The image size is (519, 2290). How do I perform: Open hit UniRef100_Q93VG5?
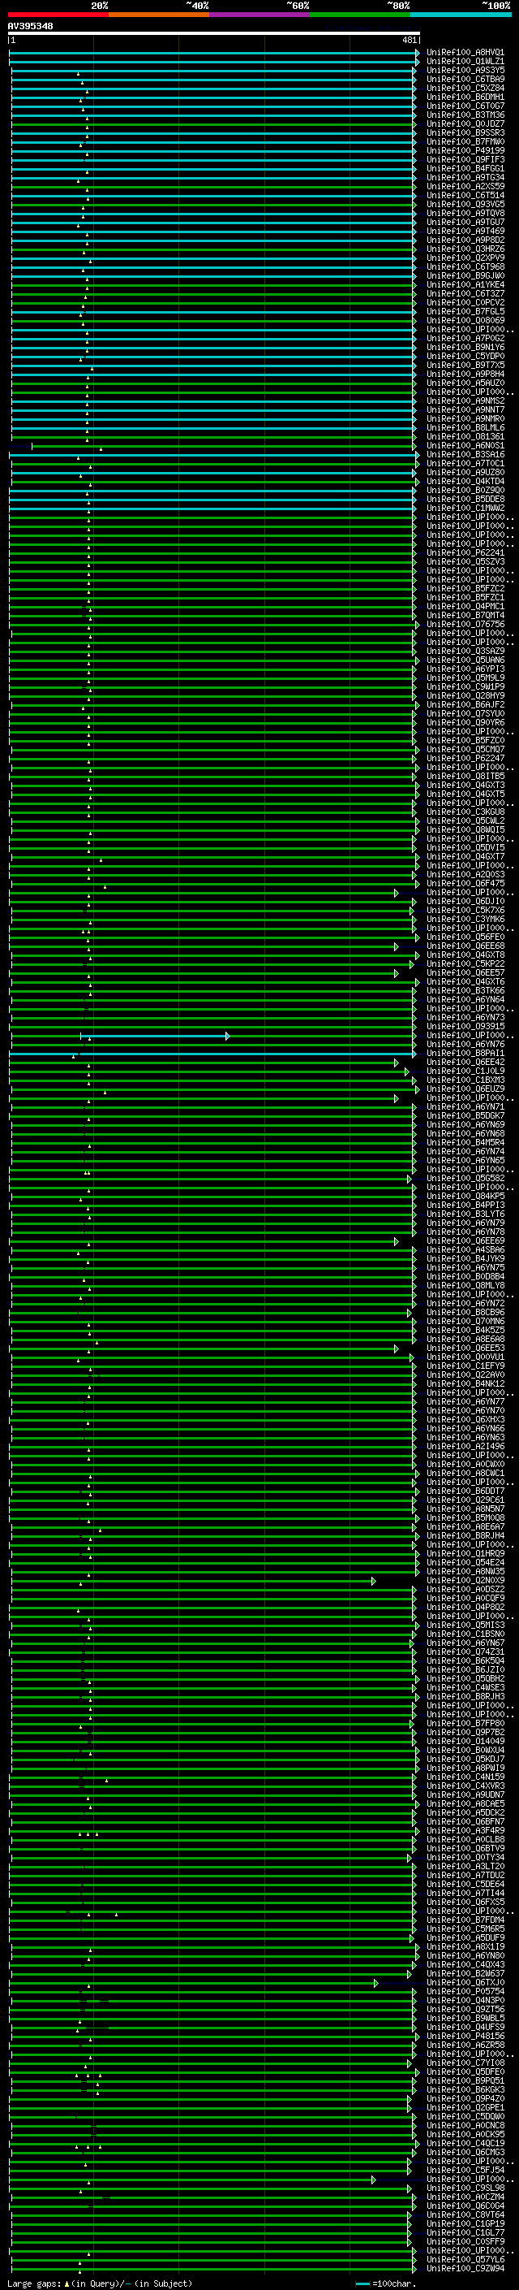465,205
